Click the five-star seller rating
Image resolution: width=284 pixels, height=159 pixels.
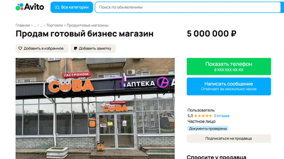pyautogui.click(x=203, y=116)
